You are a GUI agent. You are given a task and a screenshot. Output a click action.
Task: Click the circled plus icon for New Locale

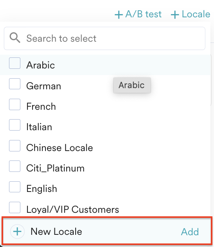(17, 231)
